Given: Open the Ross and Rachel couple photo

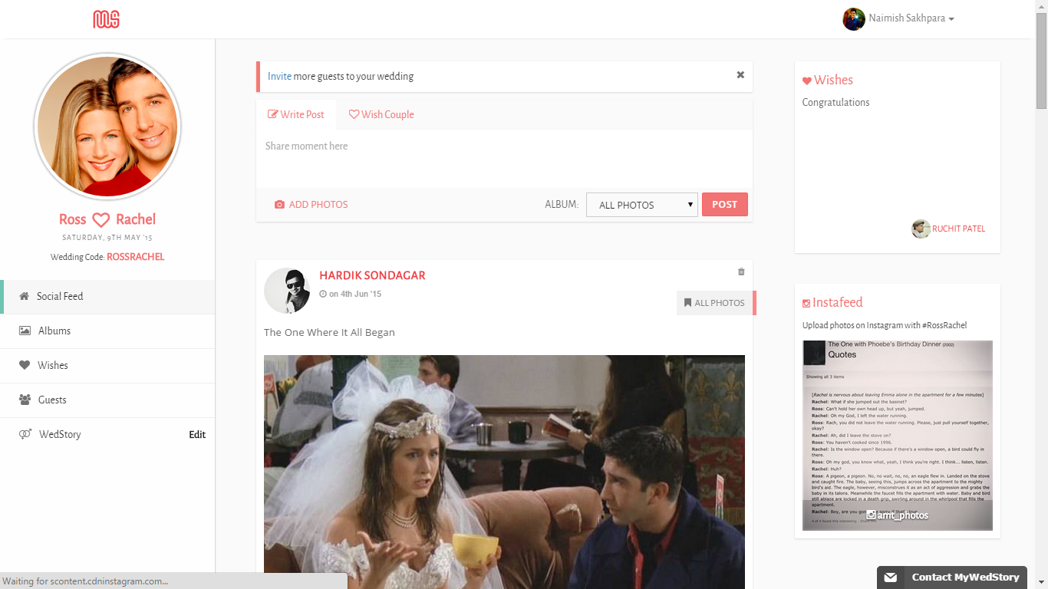Looking at the screenshot, I should (107, 127).
